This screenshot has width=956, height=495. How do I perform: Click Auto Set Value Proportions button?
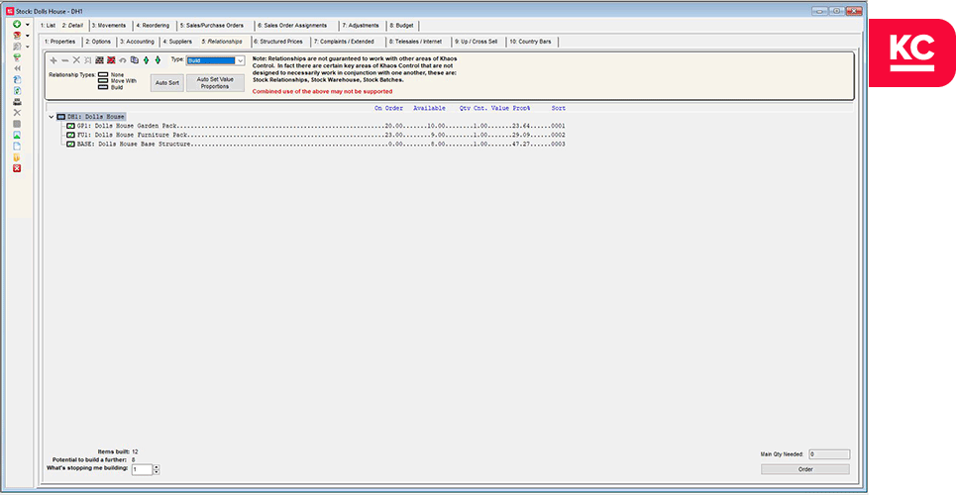(215, 83)
